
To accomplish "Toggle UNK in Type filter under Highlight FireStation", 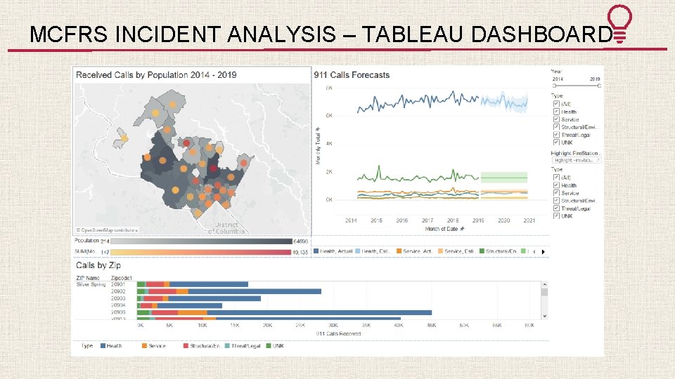I will [x=556, y=215].
